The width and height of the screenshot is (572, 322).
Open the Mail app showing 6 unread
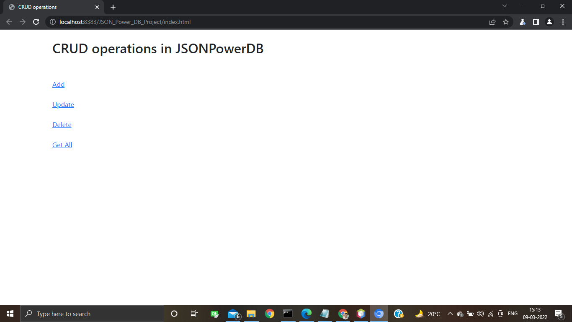(x=233, y=314)
